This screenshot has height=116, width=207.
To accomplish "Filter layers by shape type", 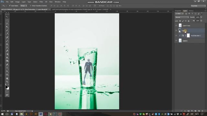I will [195, 14].
